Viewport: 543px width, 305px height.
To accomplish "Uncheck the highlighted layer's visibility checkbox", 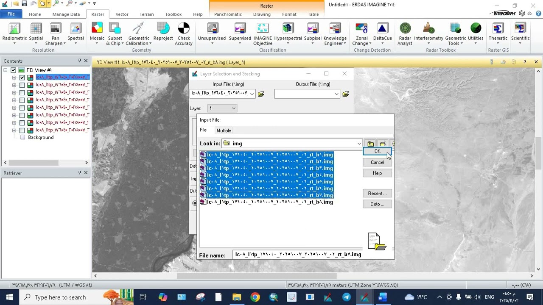I will click(22, 78).
